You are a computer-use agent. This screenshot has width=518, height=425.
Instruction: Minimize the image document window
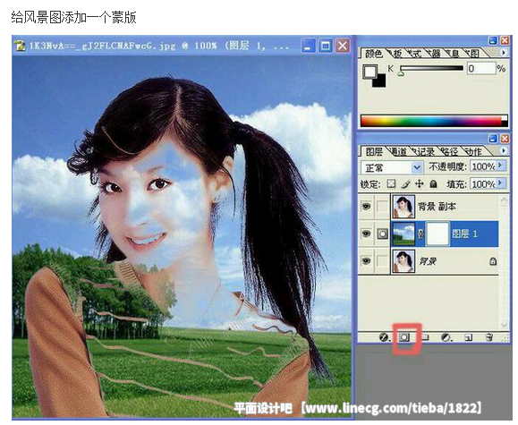coord(308,46)
